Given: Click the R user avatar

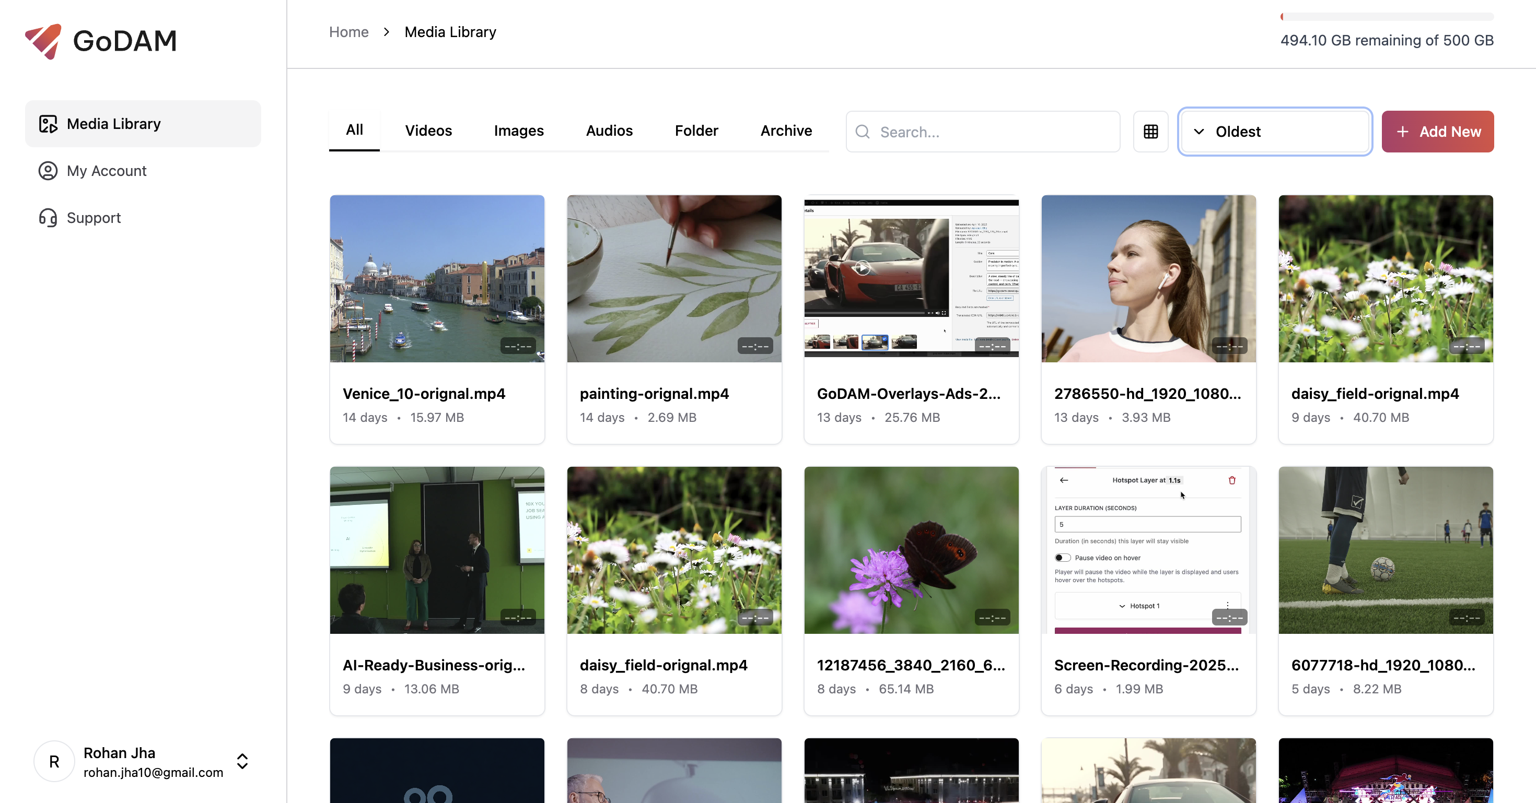Looking at the screenshot, I should click(x=54, y=761).
